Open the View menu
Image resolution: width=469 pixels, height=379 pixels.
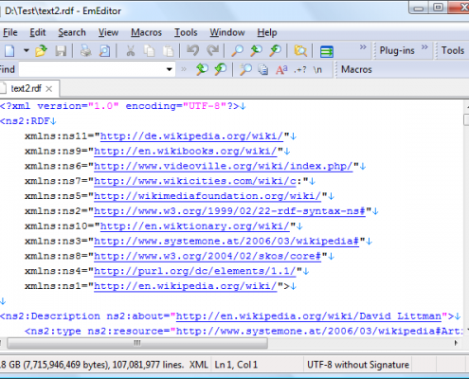point(108,32)
